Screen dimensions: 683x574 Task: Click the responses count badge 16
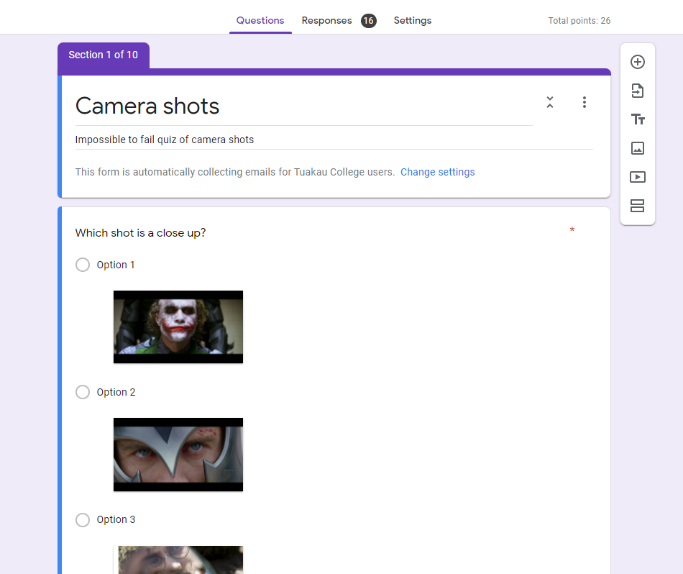(x=369, y=20)
